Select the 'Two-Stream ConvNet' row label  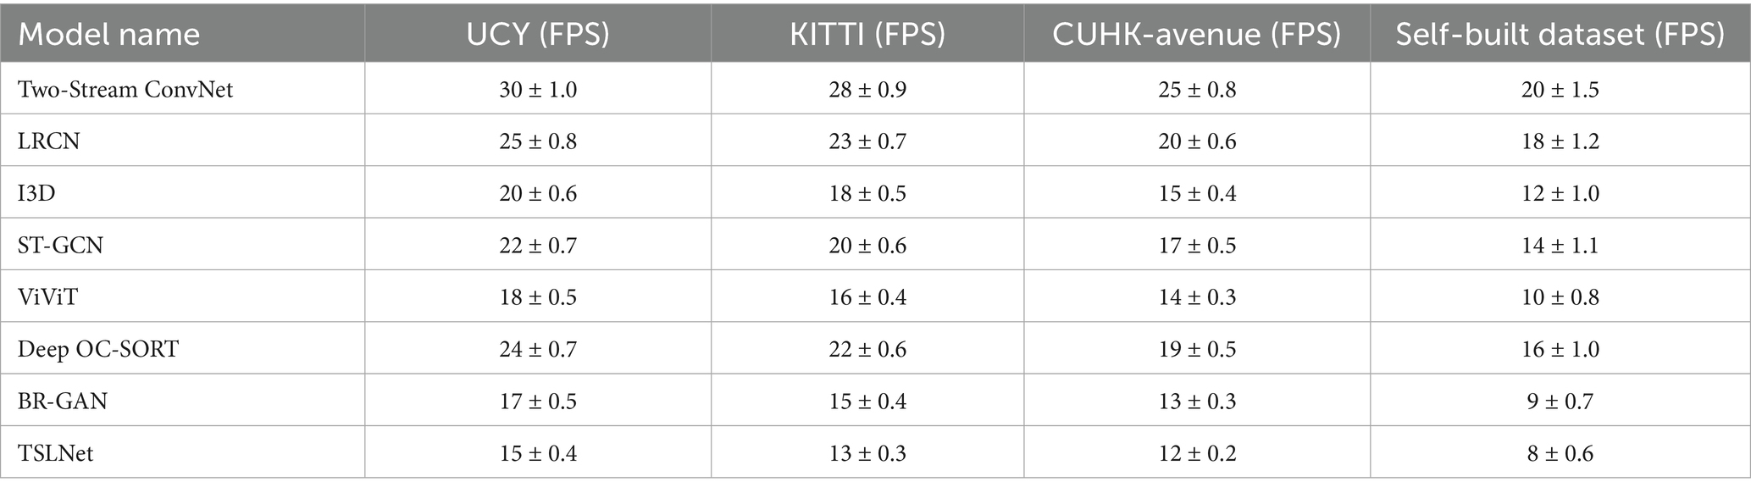[x=125, y=89]
